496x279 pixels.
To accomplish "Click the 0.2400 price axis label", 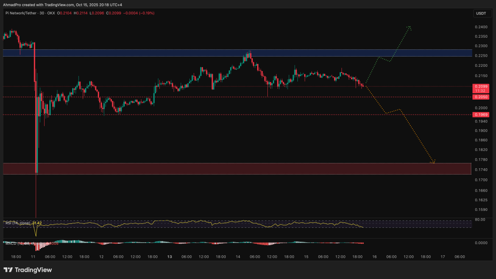I will click(x=482, y=27).
